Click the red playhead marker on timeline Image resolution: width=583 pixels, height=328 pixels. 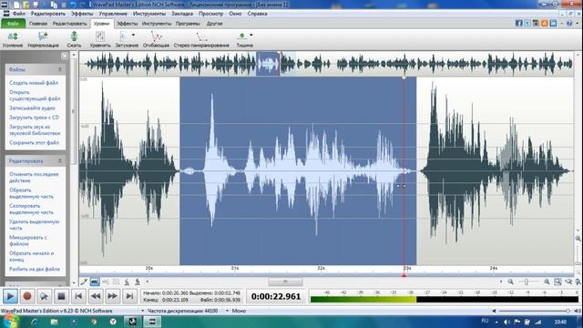point(404,275)
